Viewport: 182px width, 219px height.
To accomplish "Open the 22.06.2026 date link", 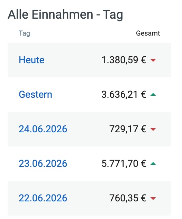I will pos(43,198).
